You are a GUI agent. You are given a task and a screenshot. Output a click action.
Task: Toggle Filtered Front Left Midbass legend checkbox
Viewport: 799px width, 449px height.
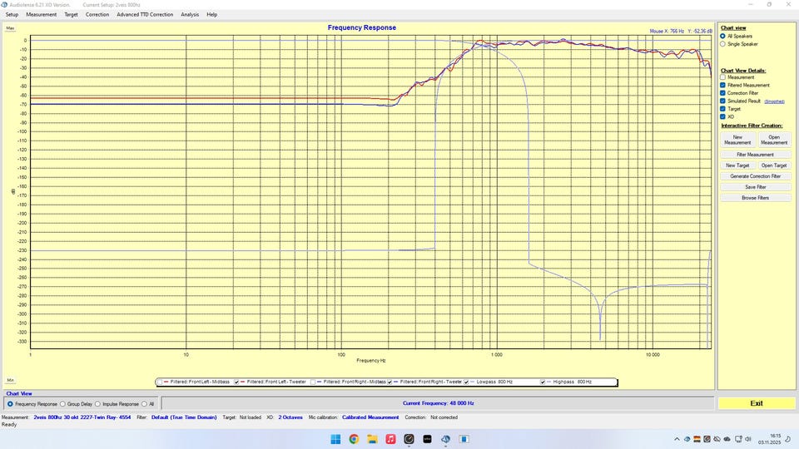tap(161, 382)
